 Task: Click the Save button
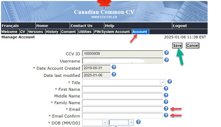coord(177,46)
